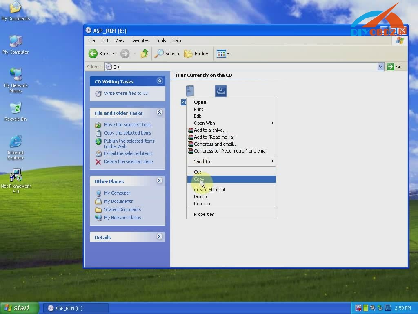Choose Open in context menu

pos(231,102)
